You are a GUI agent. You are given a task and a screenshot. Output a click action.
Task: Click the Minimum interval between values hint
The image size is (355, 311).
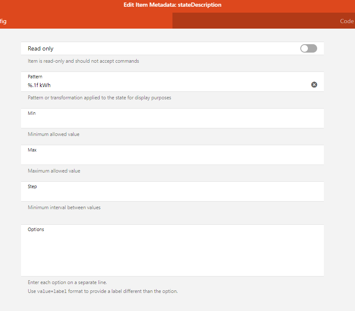pos(64,207)
